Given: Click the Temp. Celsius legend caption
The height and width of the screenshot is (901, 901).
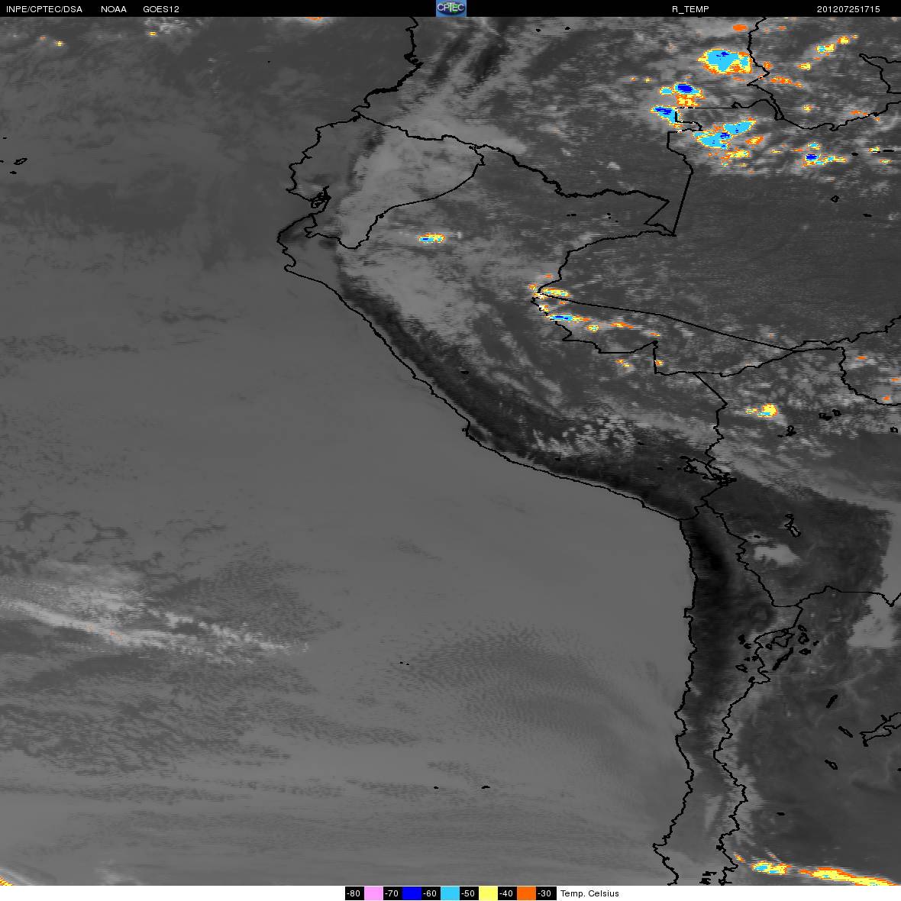Looking at the screenshot, I should [589, 893].
